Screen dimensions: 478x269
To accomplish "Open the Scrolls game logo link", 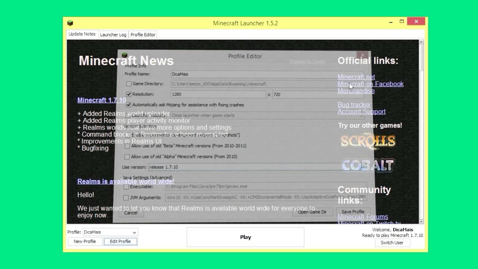I will (368, 141).
